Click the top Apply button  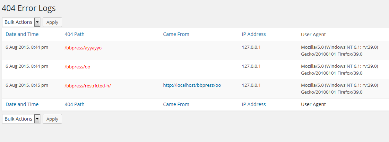click(x=52, y=22)
